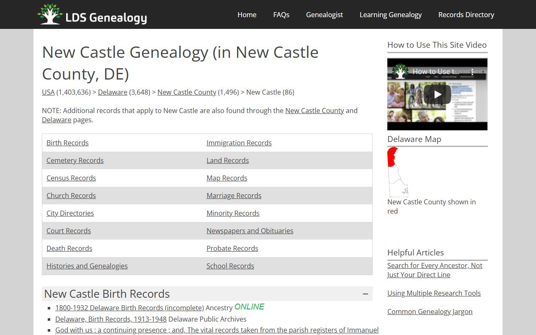Viewport: 536px width, 335px height.
Task: Jump to Census Records
Action: pyautogui.click(x=71, y=178)
